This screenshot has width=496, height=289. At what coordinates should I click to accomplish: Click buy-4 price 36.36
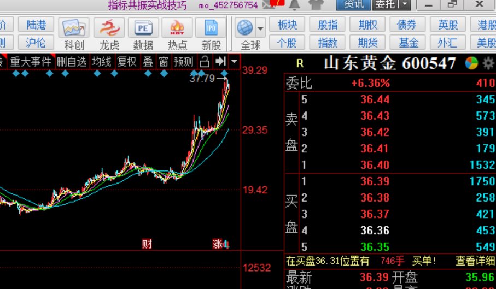375,230
